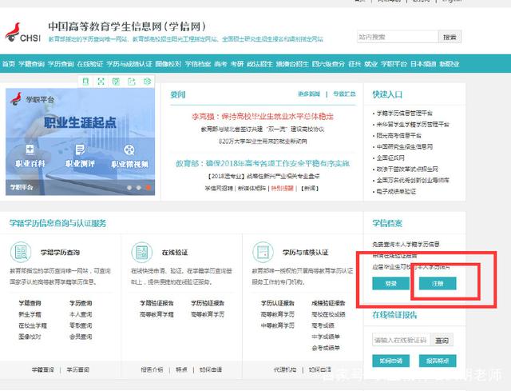Click the 登录 button
The image size is (511, 391).
pos(391,283)
